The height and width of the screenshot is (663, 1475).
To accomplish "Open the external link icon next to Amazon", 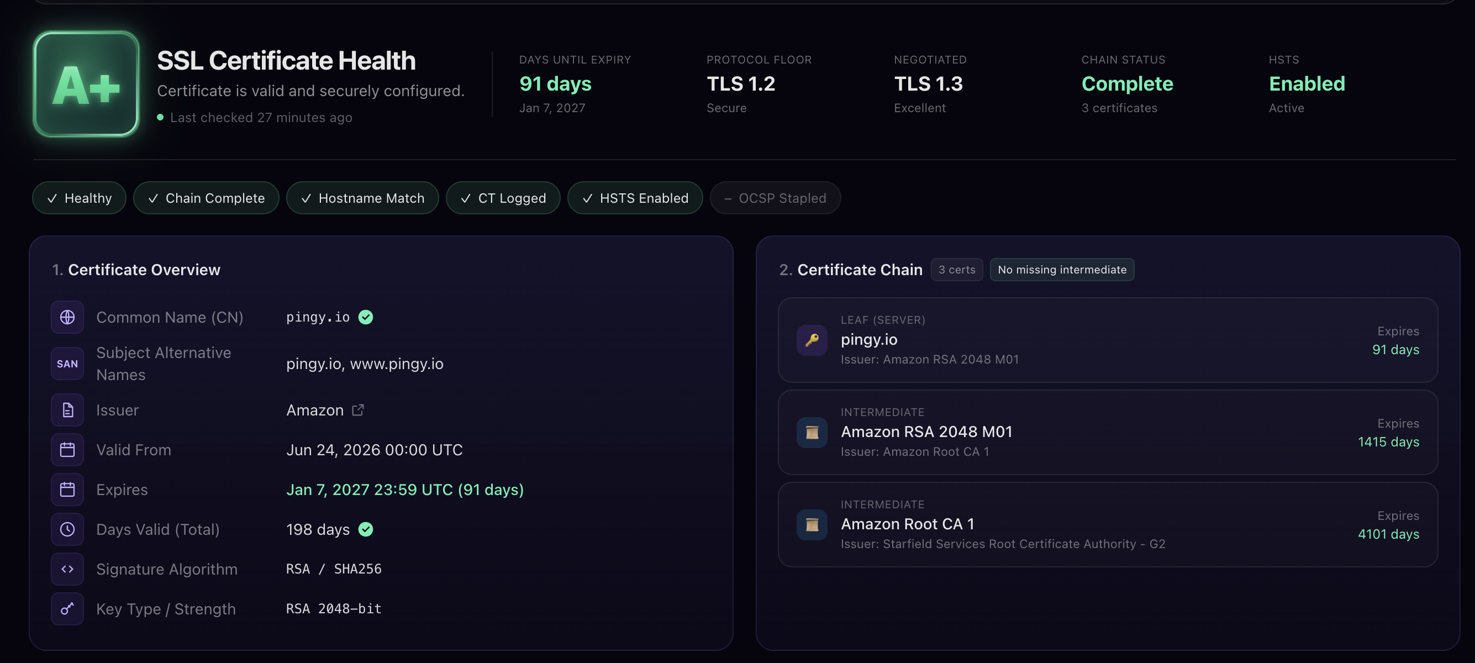I will pos(358,410).
